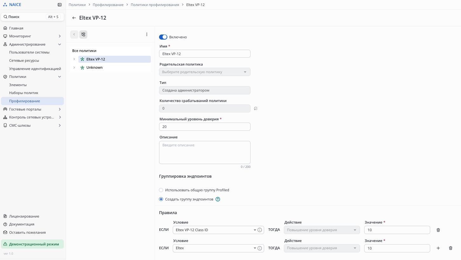This screenshot has height=260, width=461.
Task: Delete the Eltex VP-12 Class ID rule
Action: coord(438,230)
